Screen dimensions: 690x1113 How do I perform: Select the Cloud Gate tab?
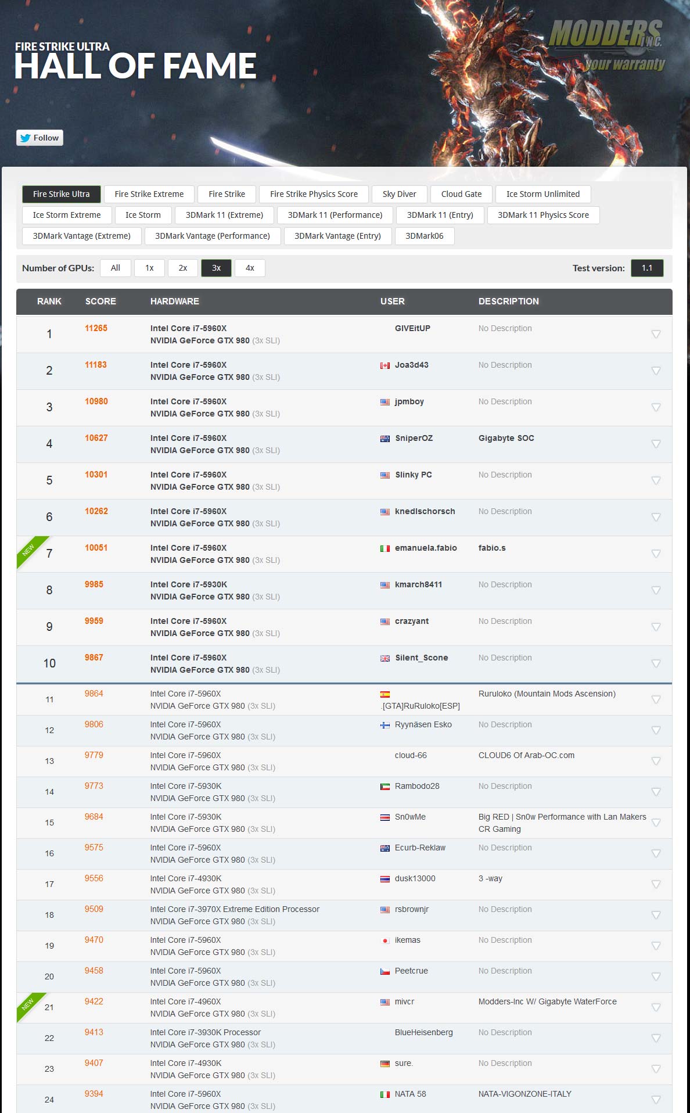(462, 194)
